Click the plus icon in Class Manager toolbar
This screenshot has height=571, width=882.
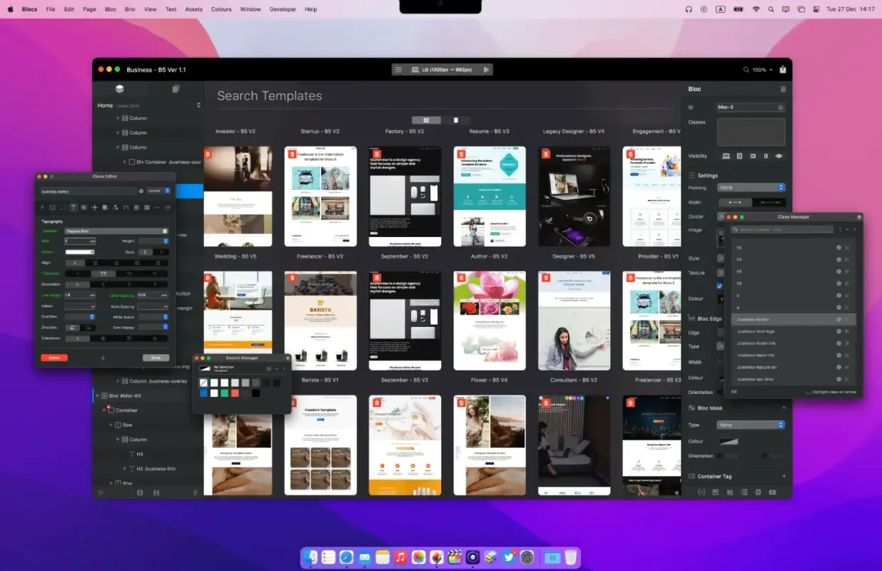click(x=855, y=230)
